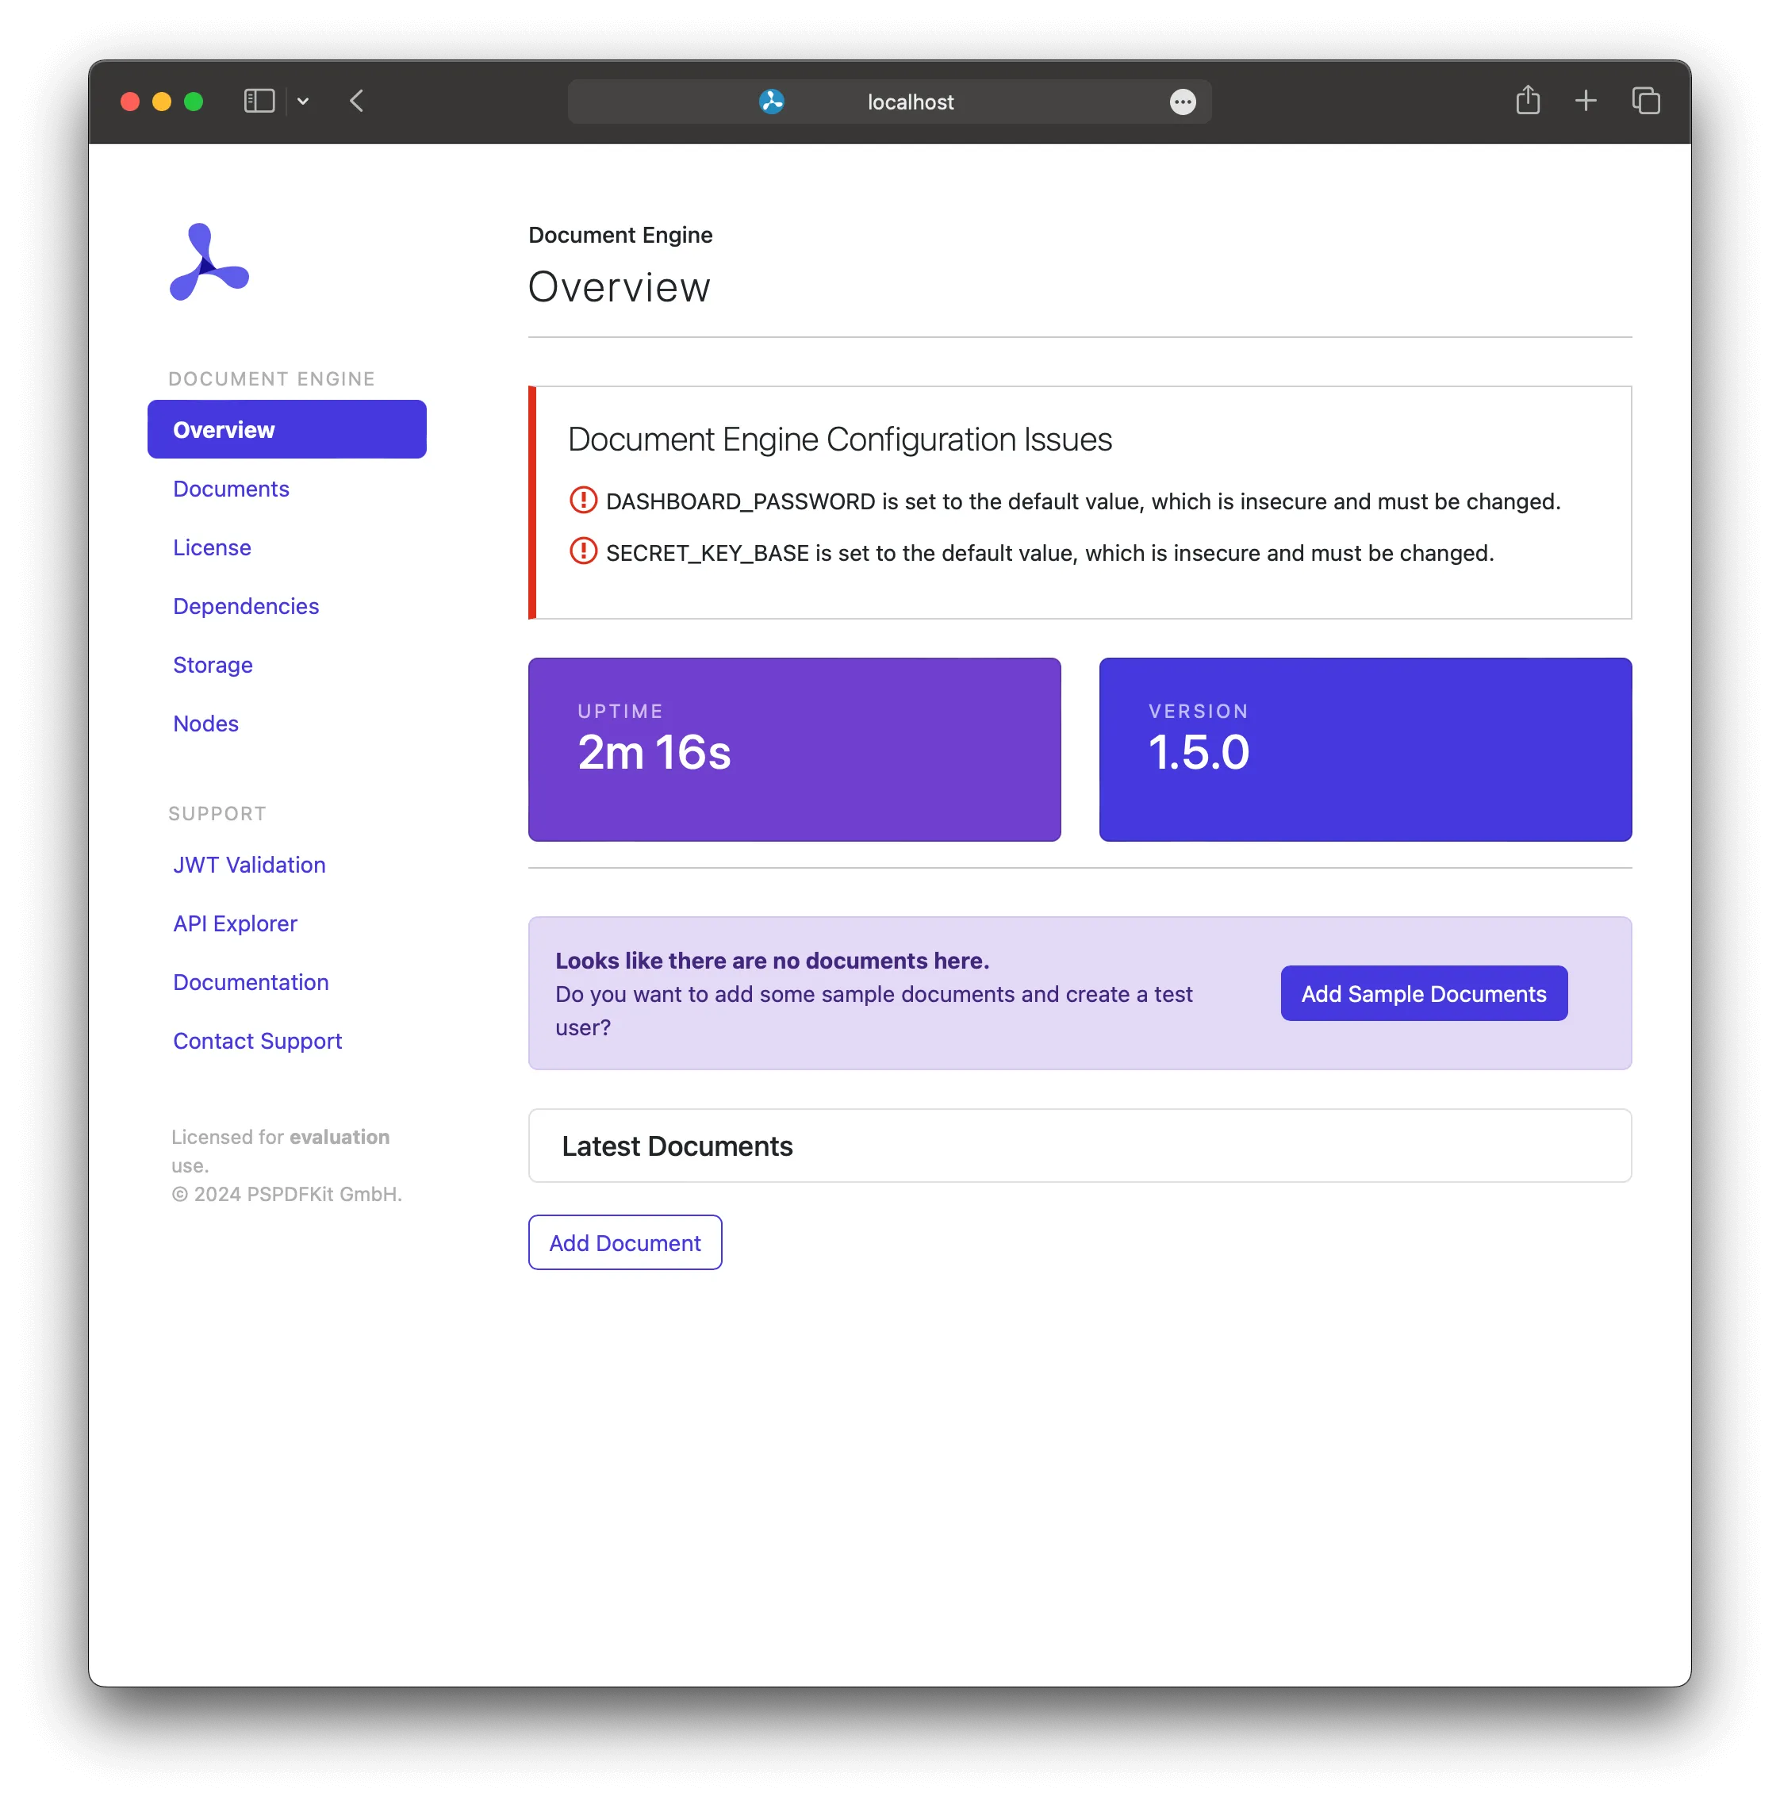Image resolution: width=1780 pixels, height=1804 pixels.
Task: Check the Storage section
Action: [x=212, y=665]
